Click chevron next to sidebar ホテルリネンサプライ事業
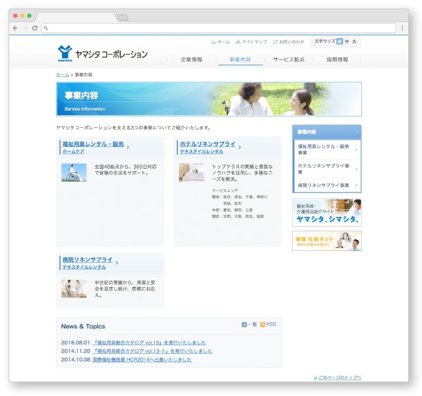The height and width of the screenshot is (396, 422). coord(356,169)
